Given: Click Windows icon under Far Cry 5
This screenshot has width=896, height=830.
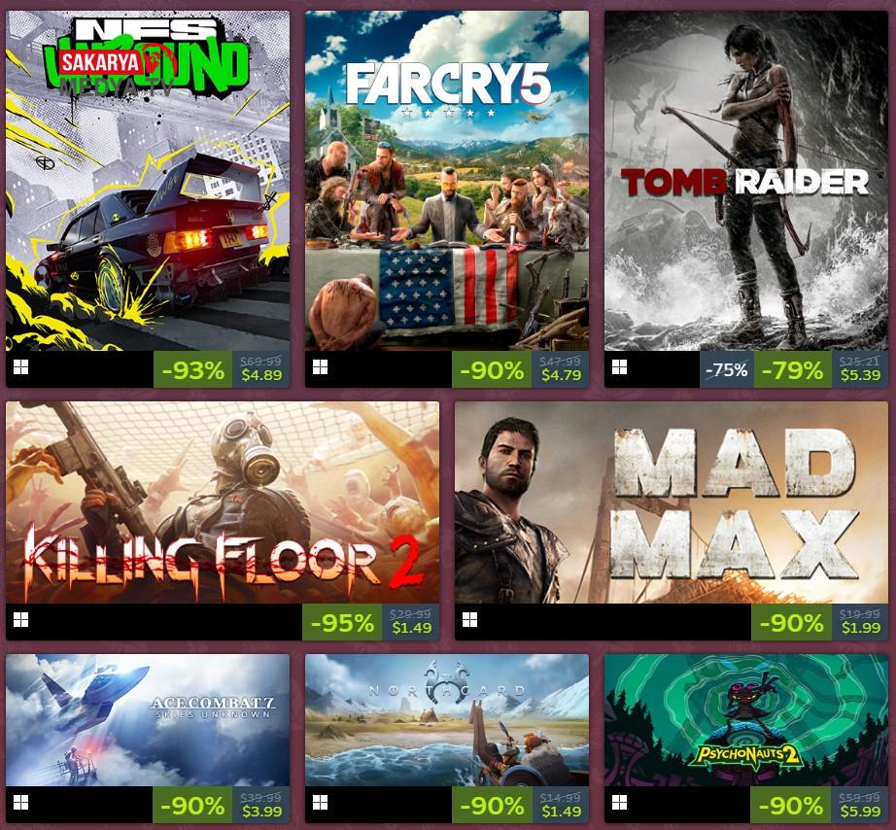Looking at the screenshot, I should click(x=321, y=367).
